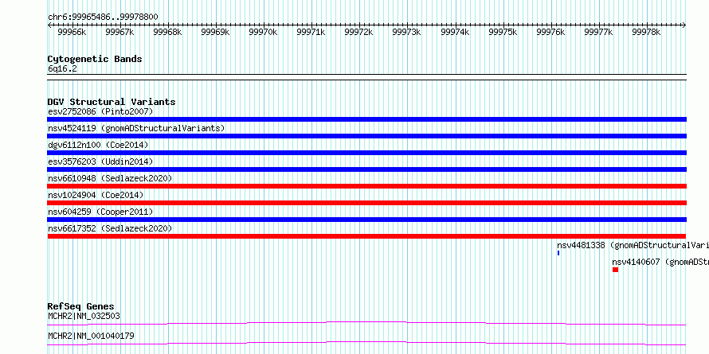Click the 99966k ruler position
Screen dimensions: 709x354
click(x=72, y=32)
